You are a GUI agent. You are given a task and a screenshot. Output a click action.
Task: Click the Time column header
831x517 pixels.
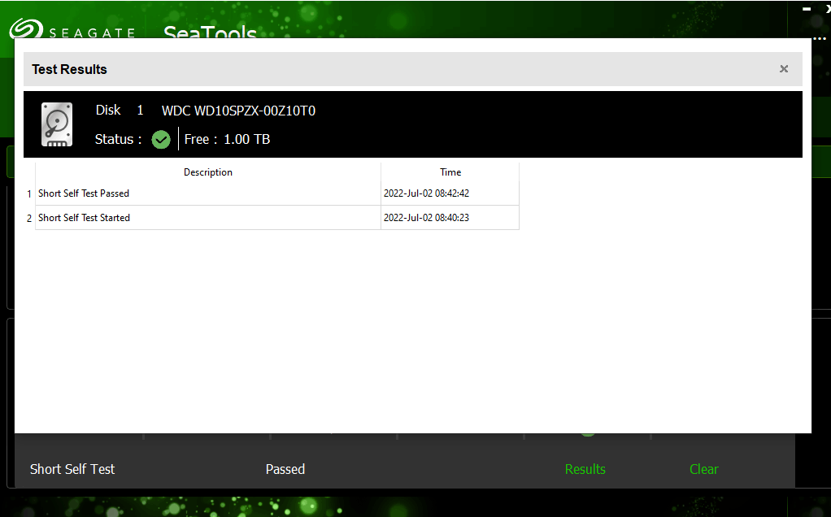click(450, 172)
